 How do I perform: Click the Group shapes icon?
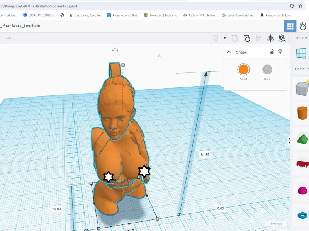click(234, 38)
